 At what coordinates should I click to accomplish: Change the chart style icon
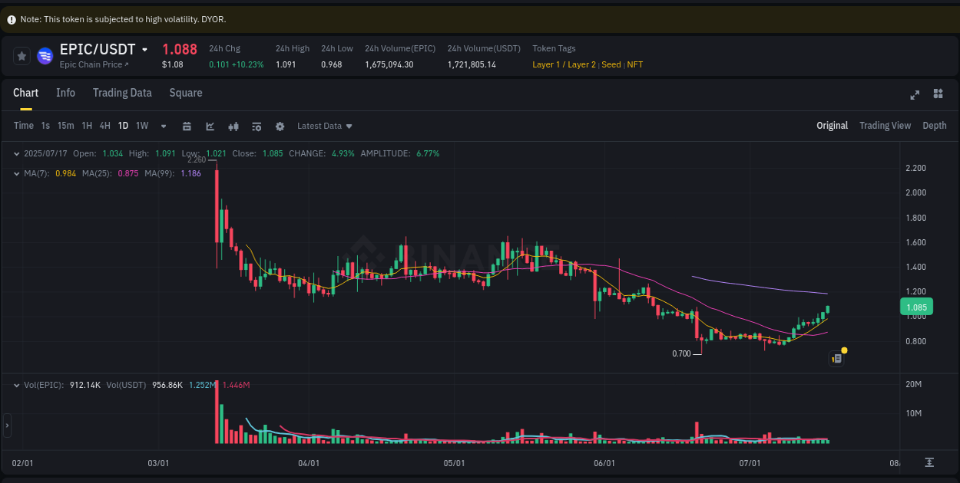210,125
